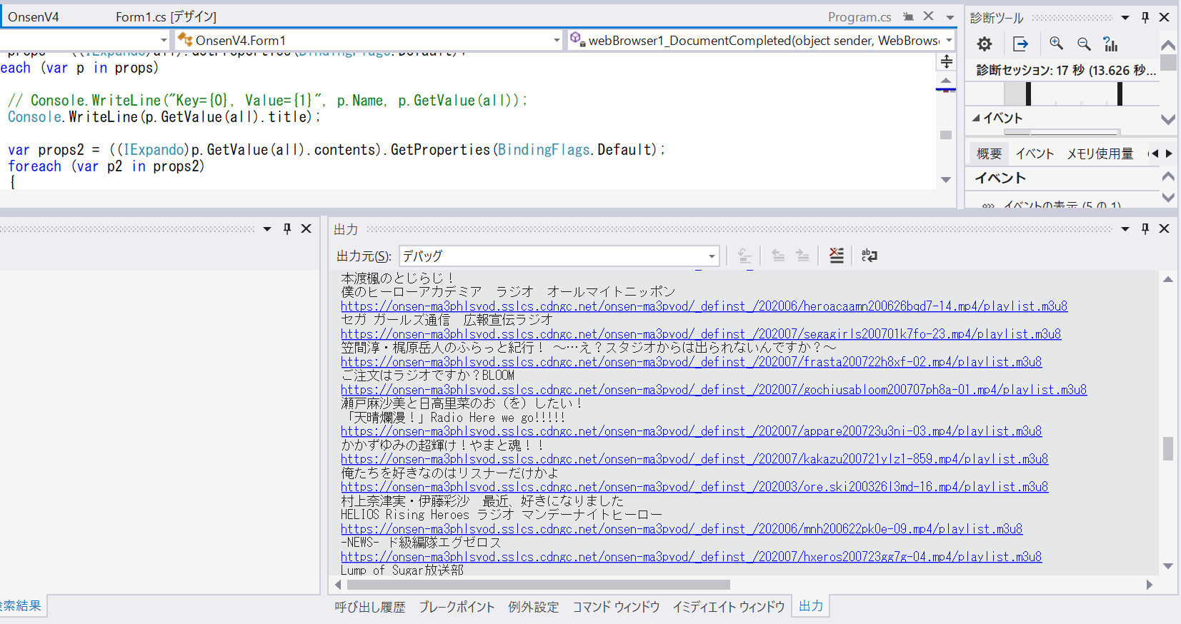Open the イミディエイト ウィンドウ tab
This screenshot has height=624, width=1181.
coord(728,607)
